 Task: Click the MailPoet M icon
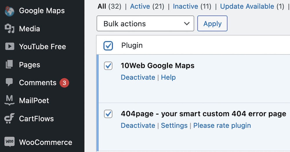(10, 100)
